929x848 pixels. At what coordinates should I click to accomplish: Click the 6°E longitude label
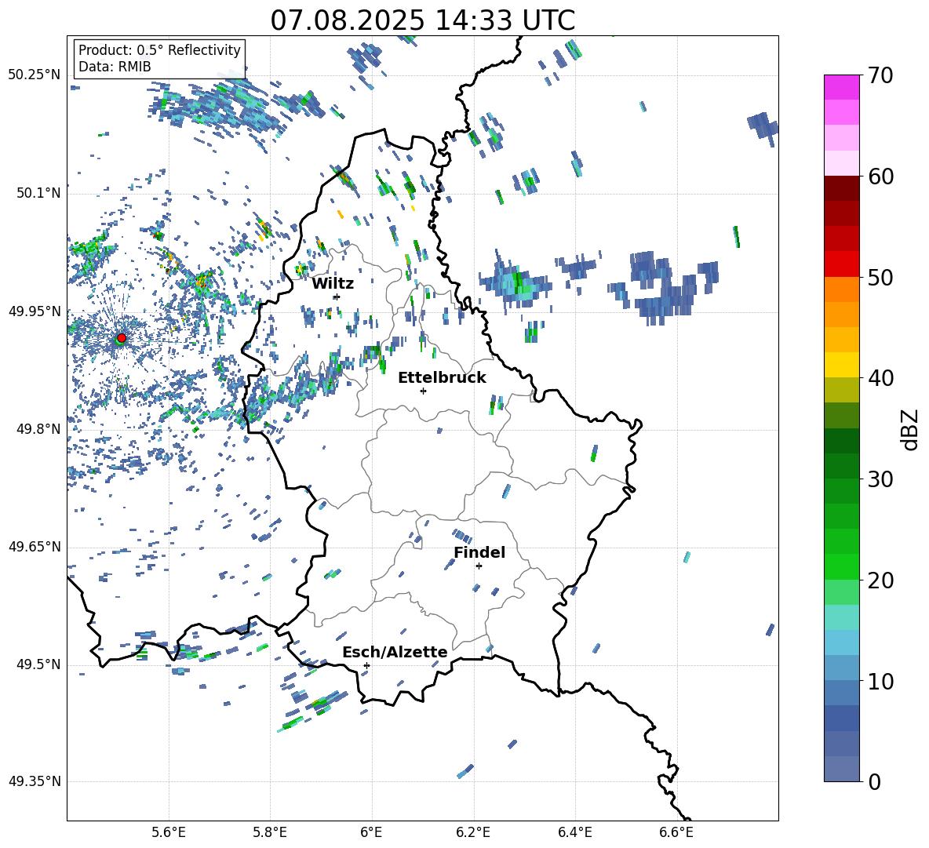coord(371,832)
